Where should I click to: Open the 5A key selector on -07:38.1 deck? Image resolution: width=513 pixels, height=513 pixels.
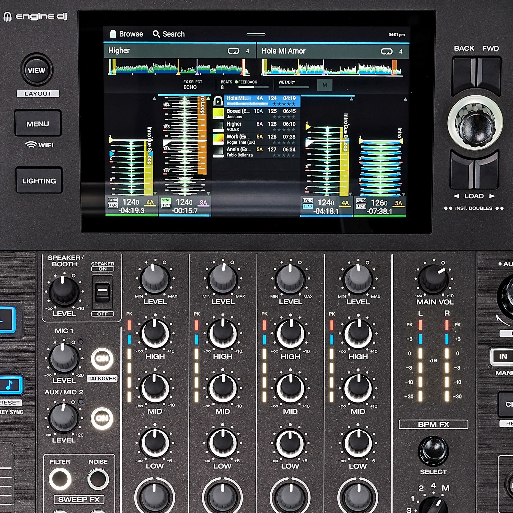[398, 203]
